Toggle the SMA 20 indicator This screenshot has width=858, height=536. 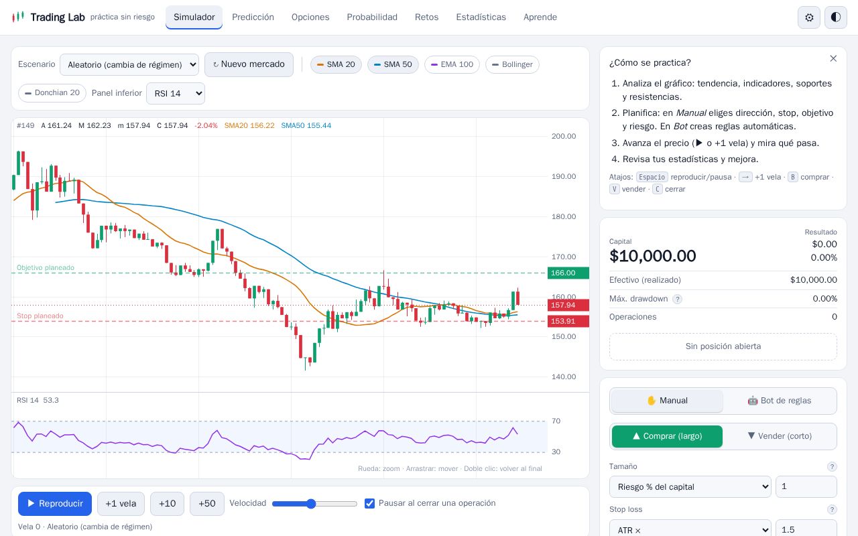coord(336,65)
